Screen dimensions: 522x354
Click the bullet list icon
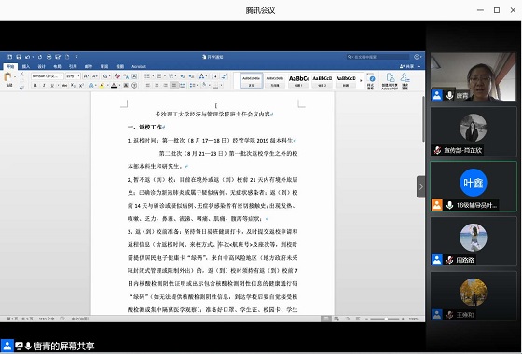tap(147, 76)
